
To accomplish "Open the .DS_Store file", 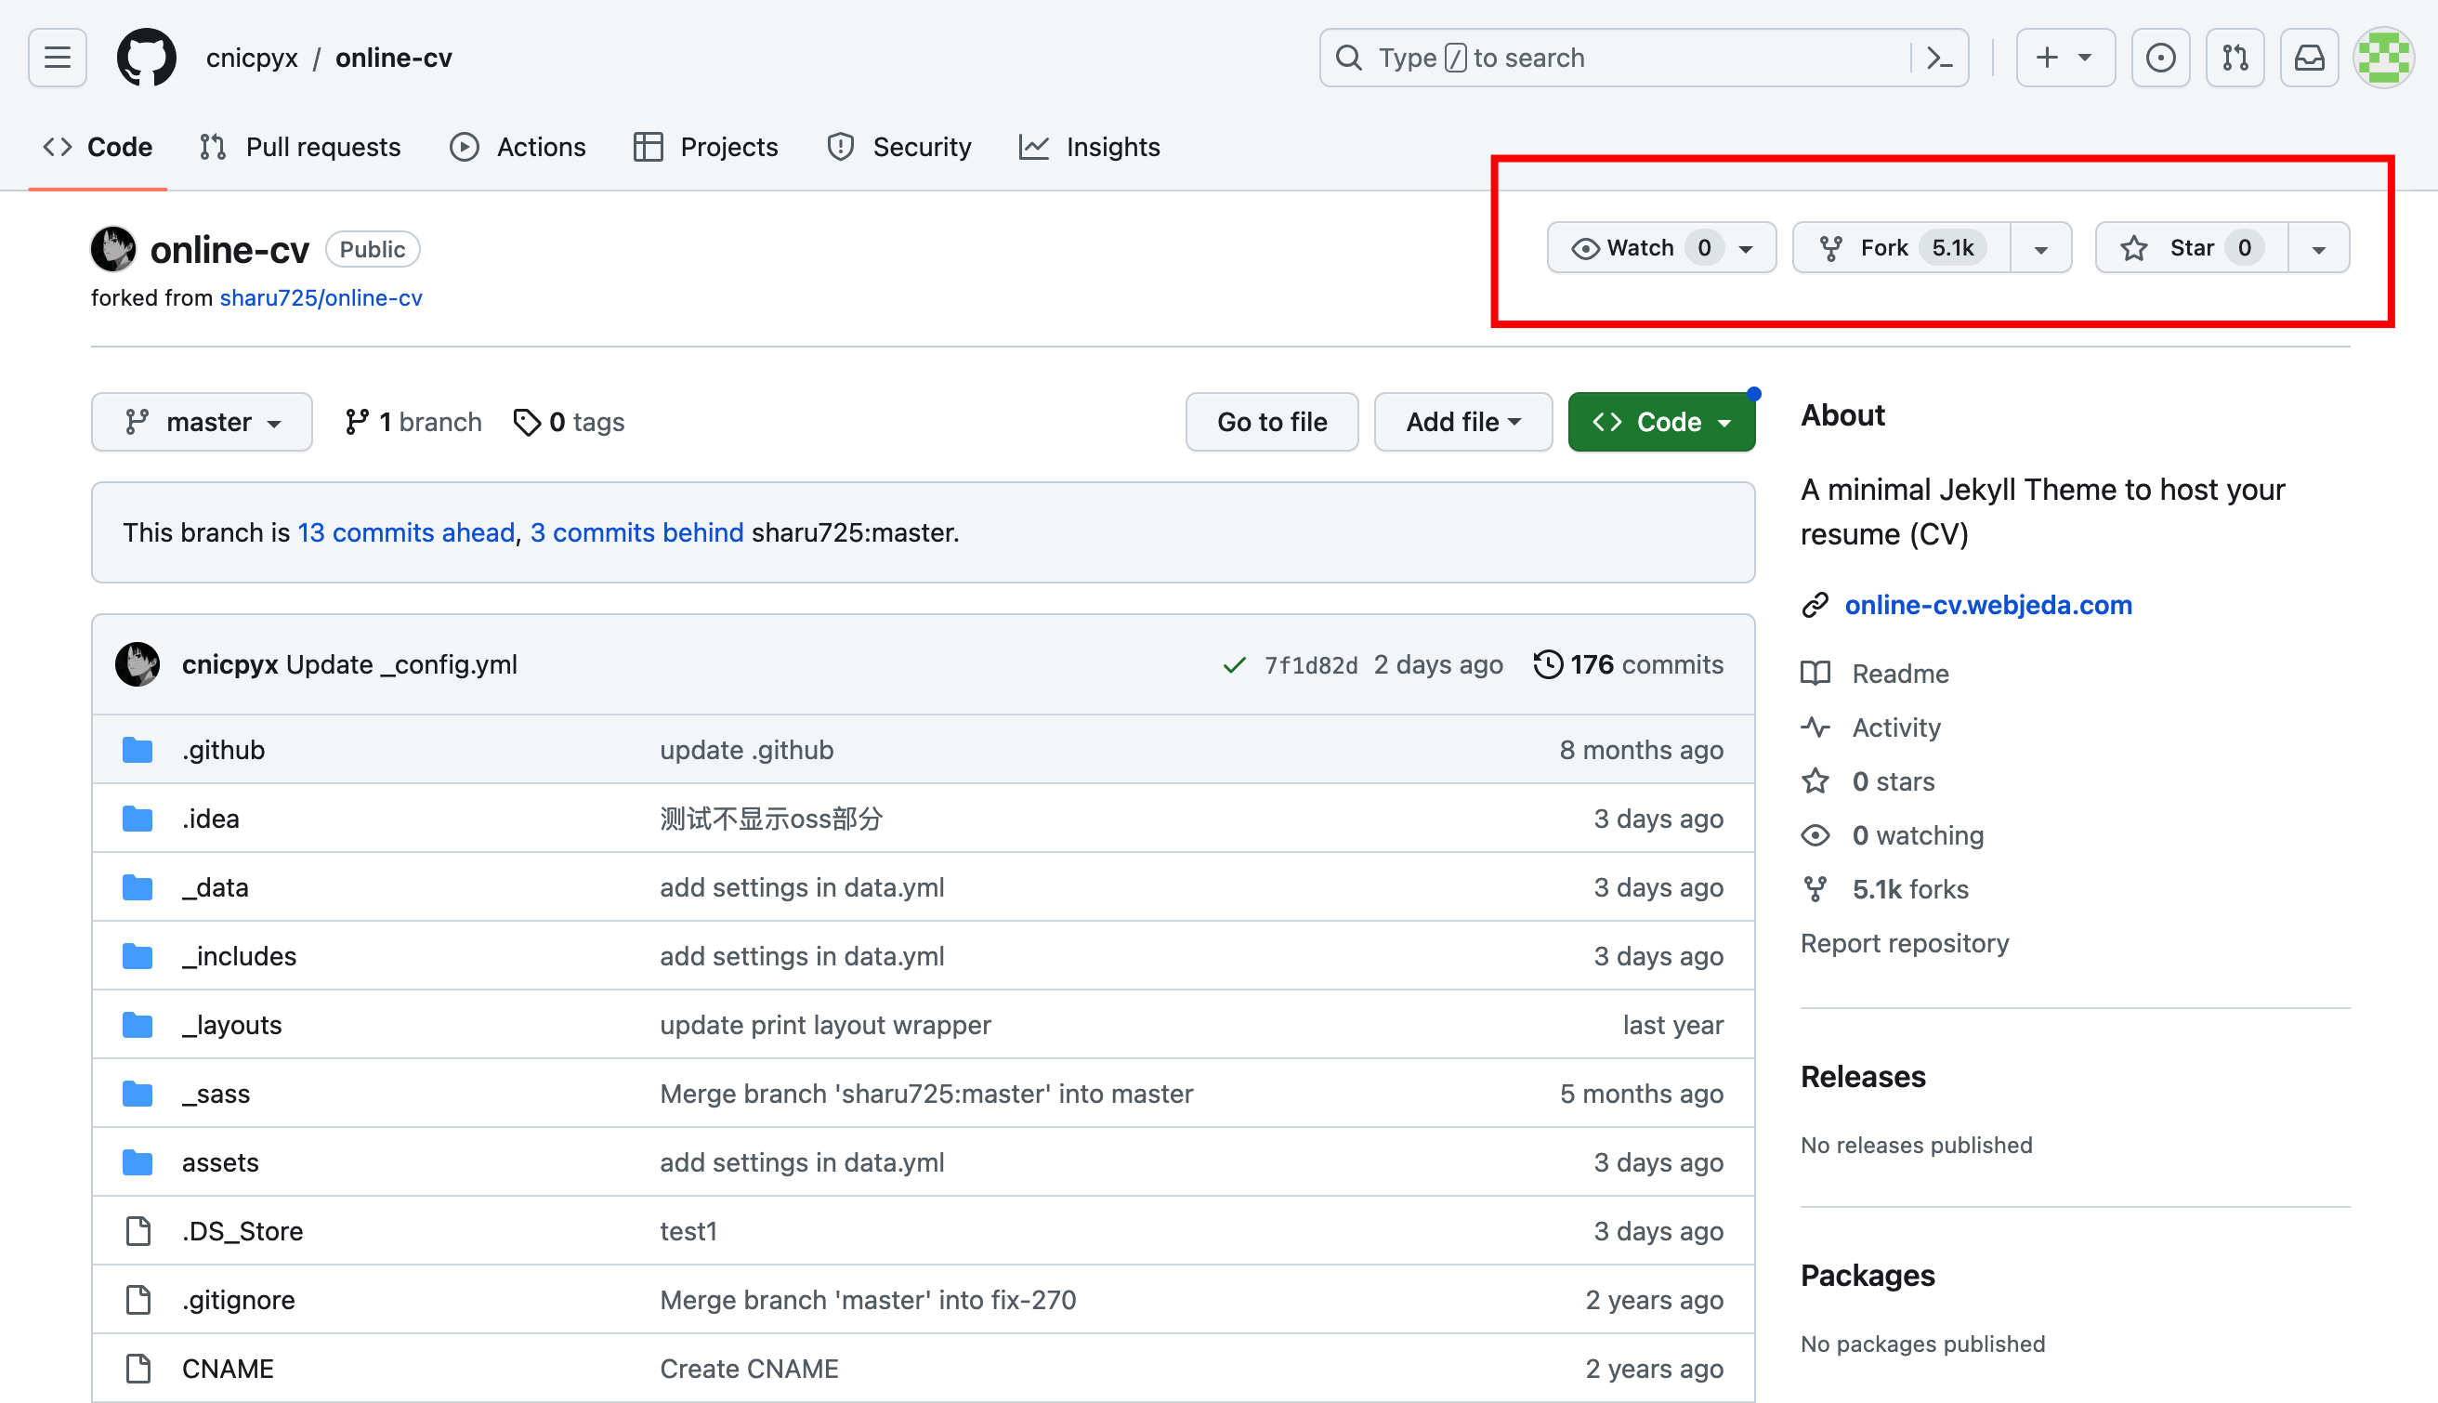I will tap(242, 1231).
